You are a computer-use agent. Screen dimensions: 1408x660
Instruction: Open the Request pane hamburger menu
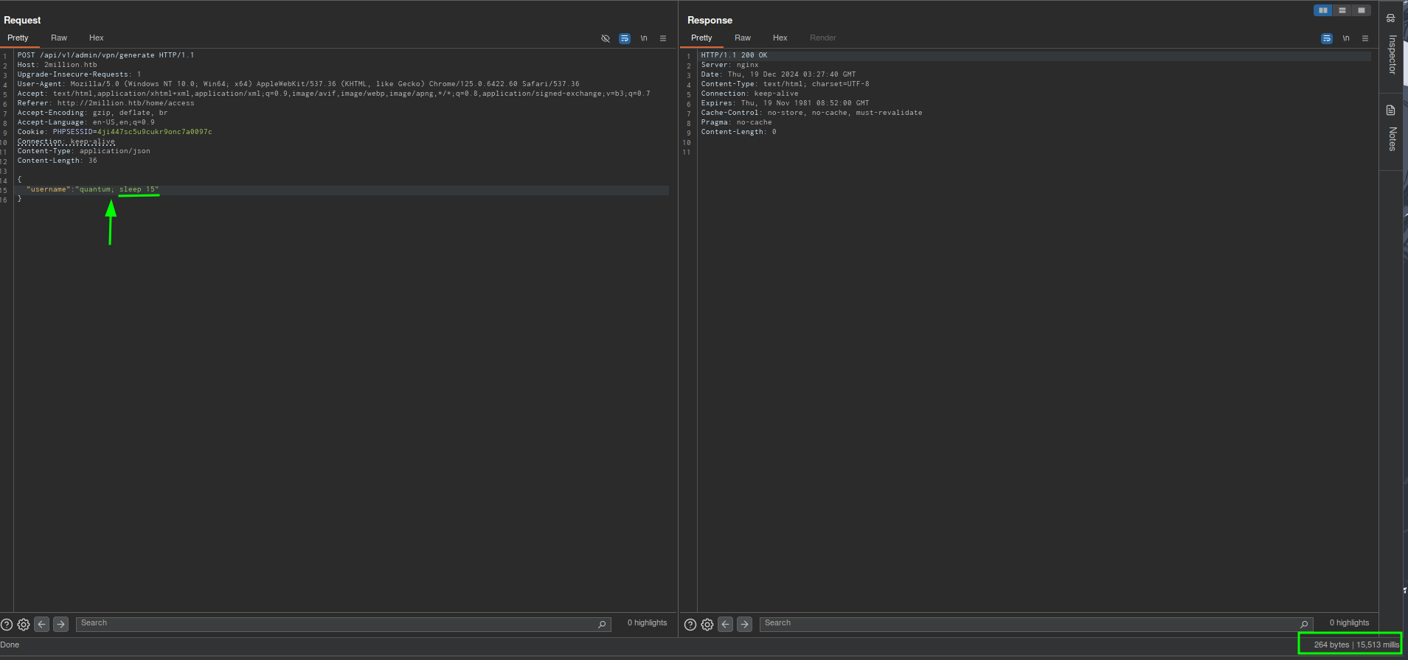click(x=663, y=38)
